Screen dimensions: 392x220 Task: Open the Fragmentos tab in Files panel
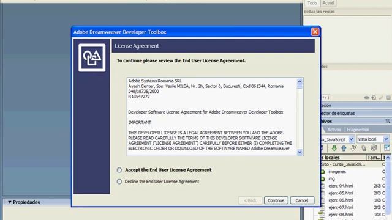click(358, 130)
